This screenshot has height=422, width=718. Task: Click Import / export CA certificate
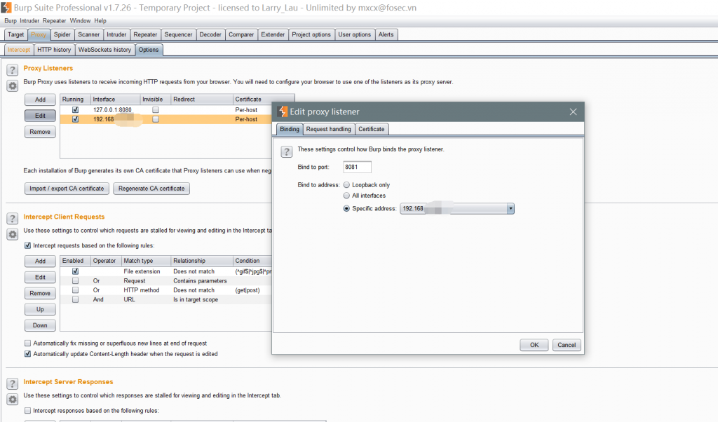67,189
